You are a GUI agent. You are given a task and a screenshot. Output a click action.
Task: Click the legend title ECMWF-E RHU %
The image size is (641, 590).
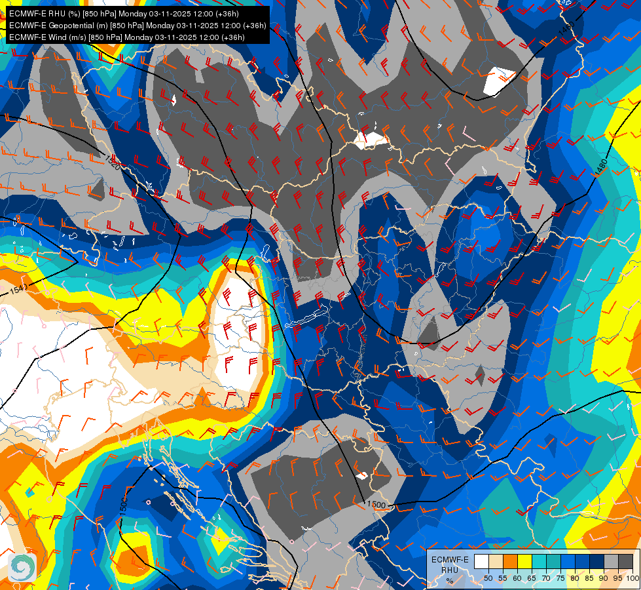[x=450, y=570]
